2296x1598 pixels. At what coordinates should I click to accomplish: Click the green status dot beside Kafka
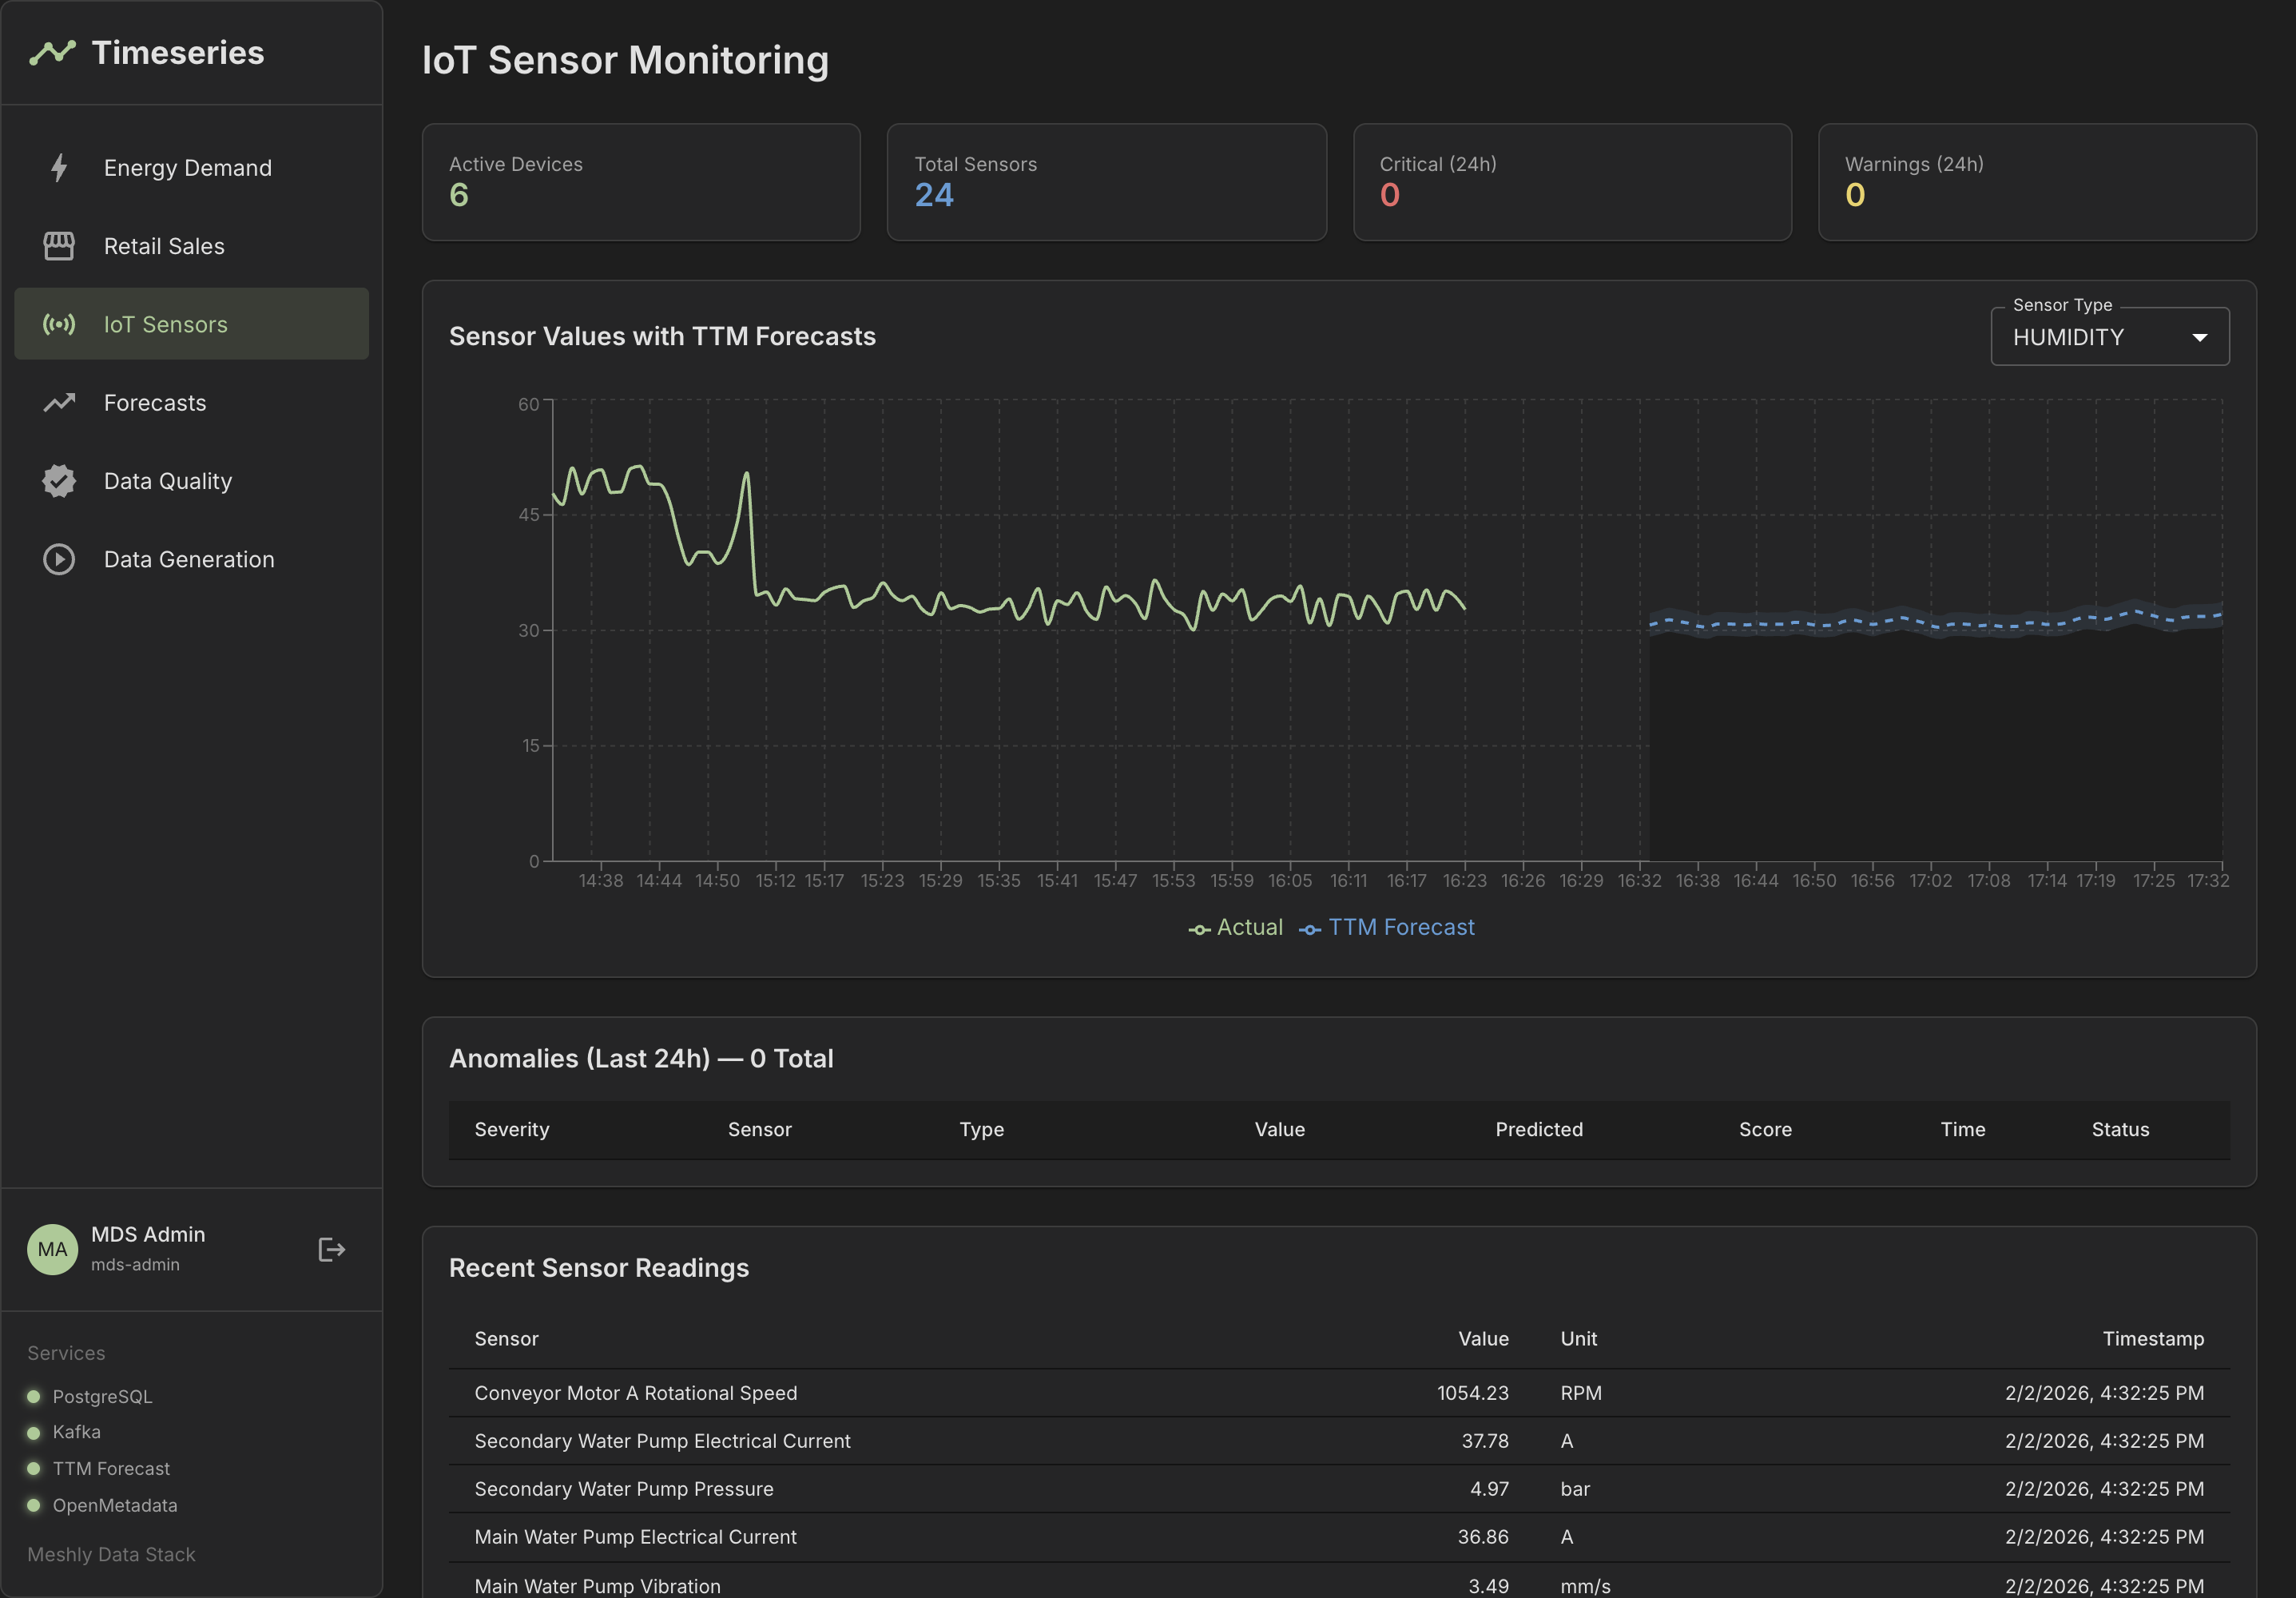pyautogui.click(x=34, y=1432)
